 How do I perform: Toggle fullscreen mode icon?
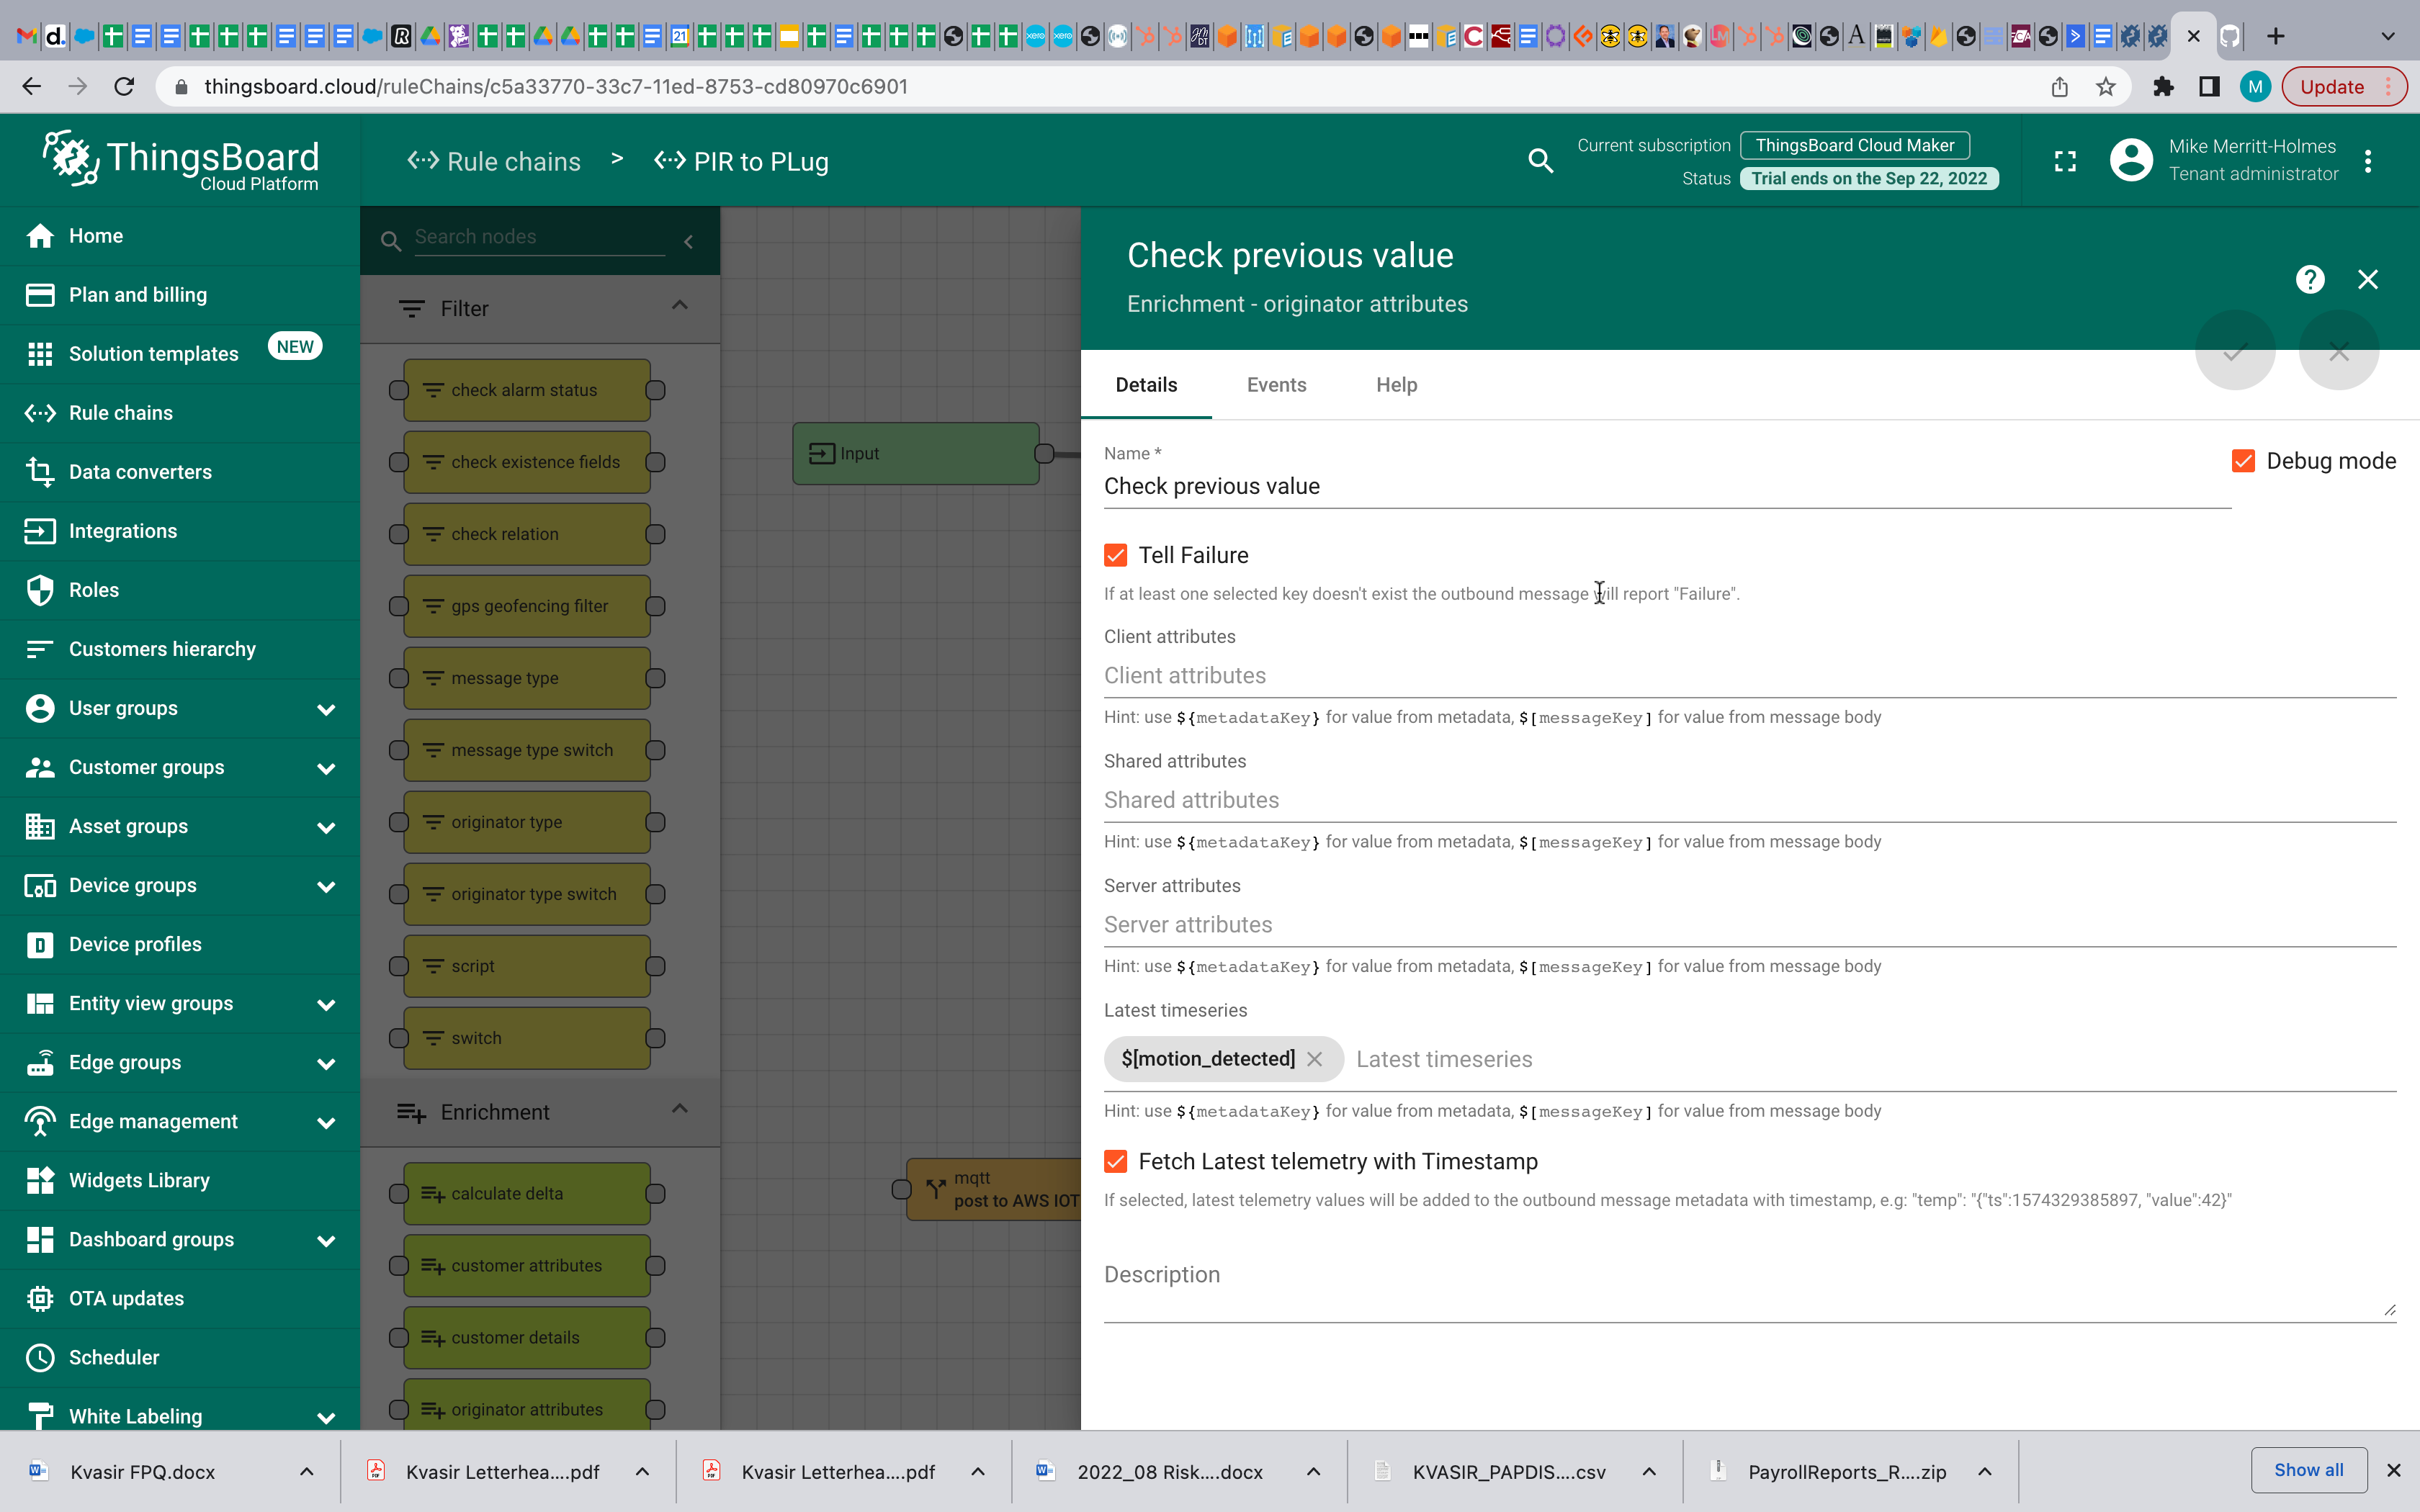click(x=2065, y=161)
